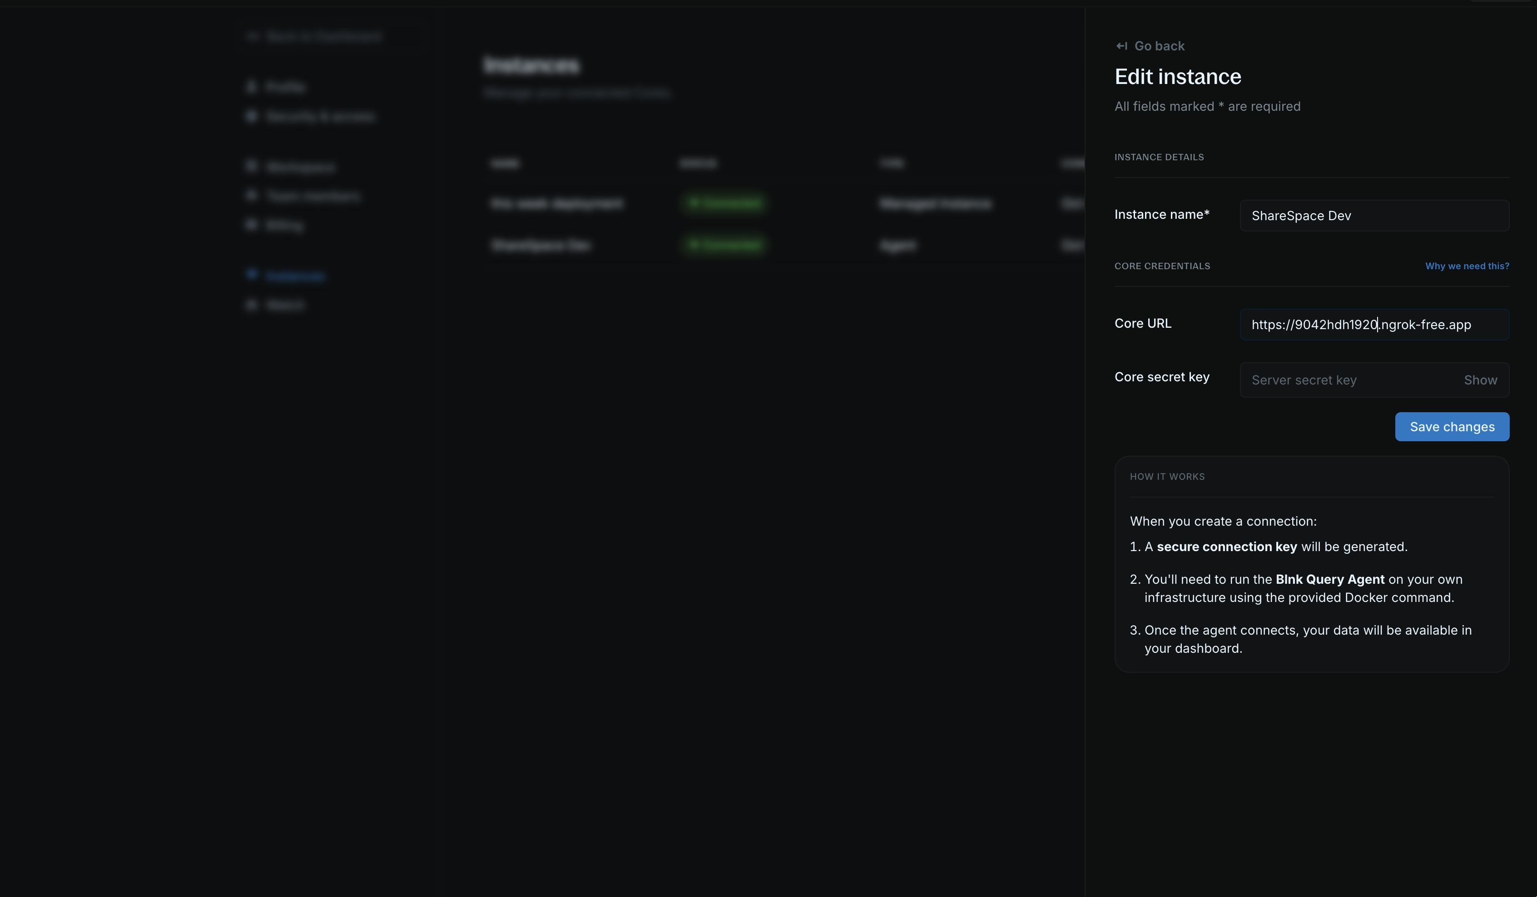
Task: Click the Team members icon
Action: [253, 195]
